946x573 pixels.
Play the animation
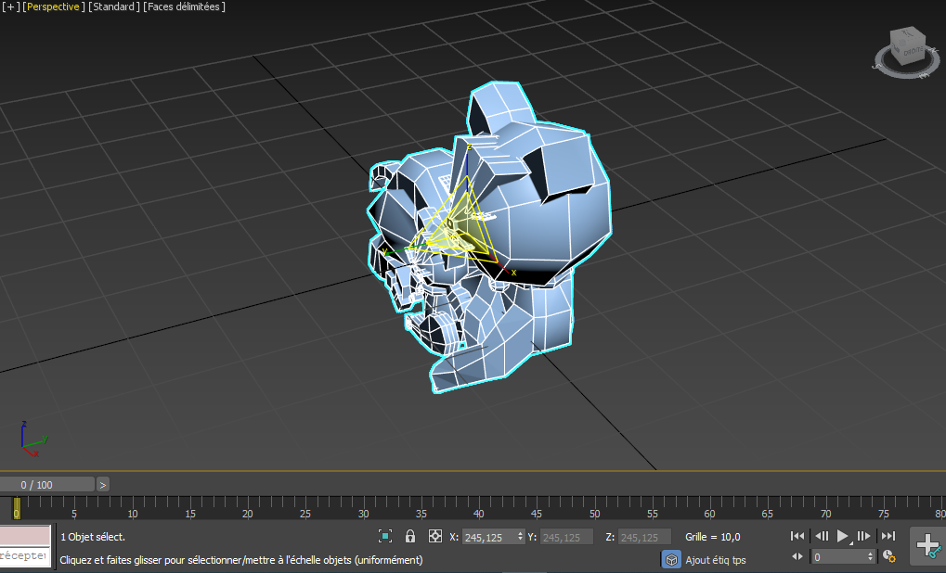coord(843,536)
